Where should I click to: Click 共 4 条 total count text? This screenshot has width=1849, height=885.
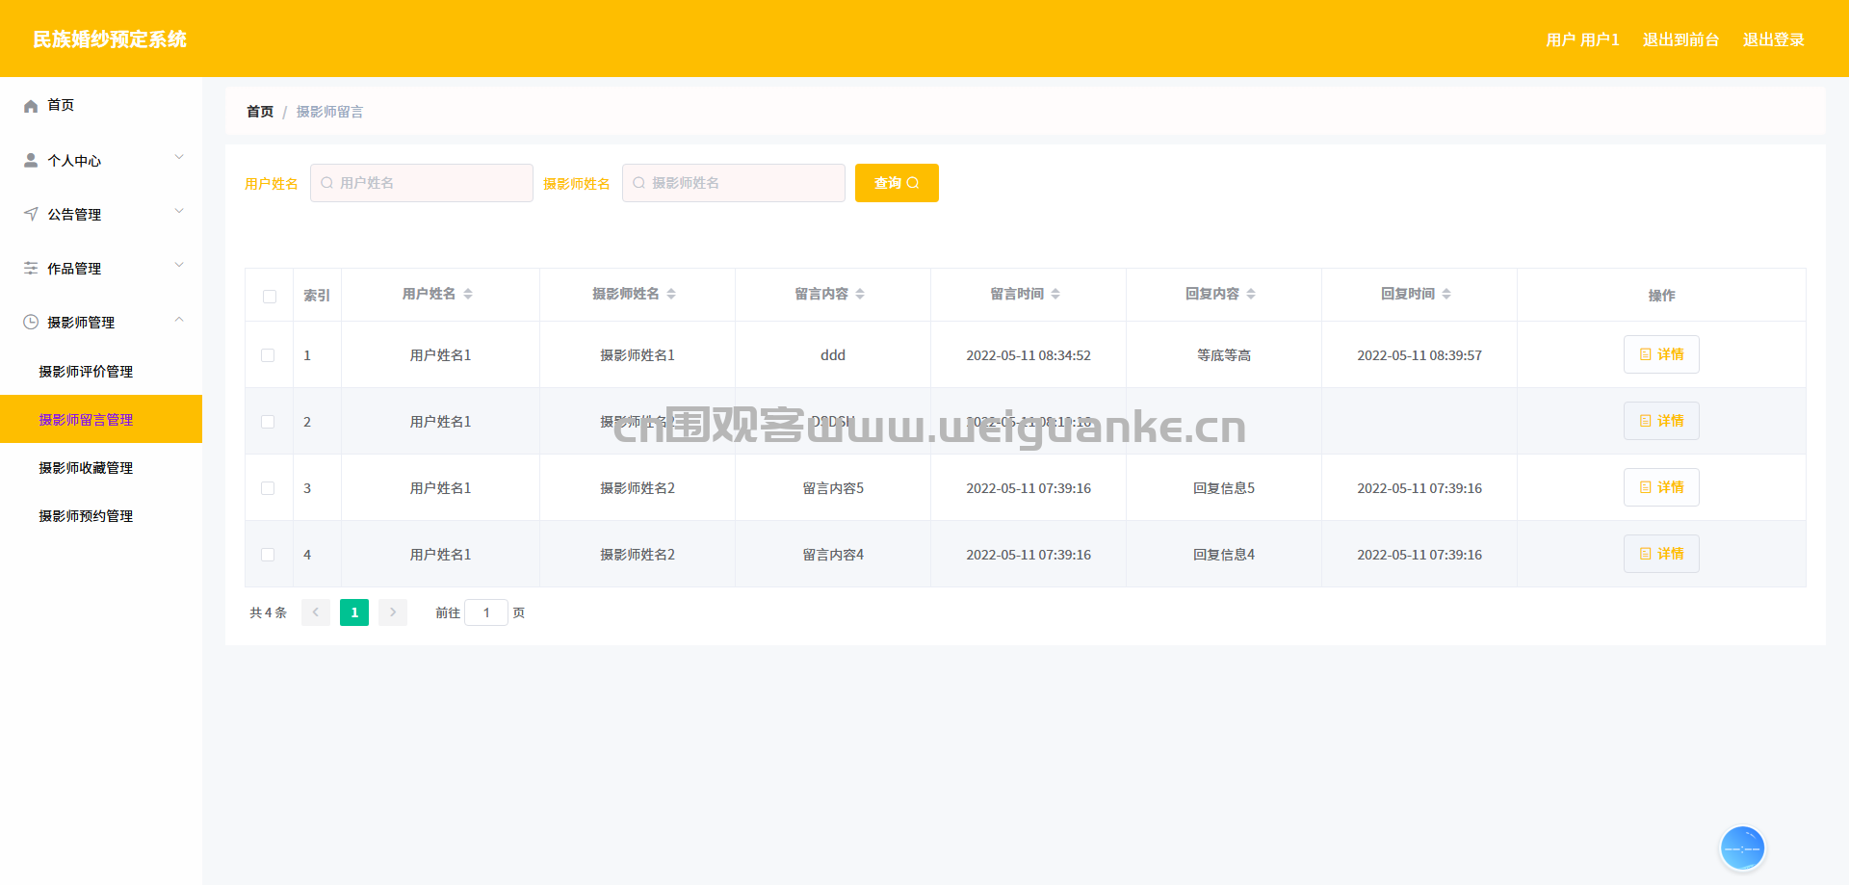(x=268, y=612)
